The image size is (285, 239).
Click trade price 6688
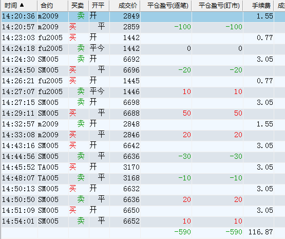[x=131, y=113]
